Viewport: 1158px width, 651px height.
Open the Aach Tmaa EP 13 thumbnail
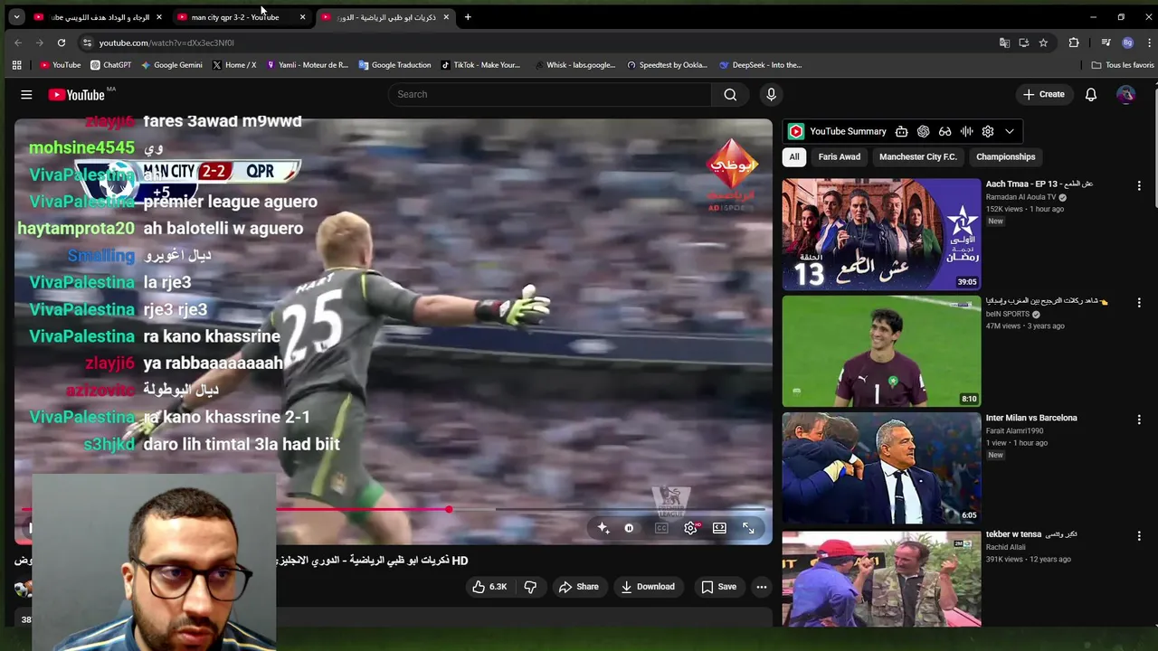(881, 234)
